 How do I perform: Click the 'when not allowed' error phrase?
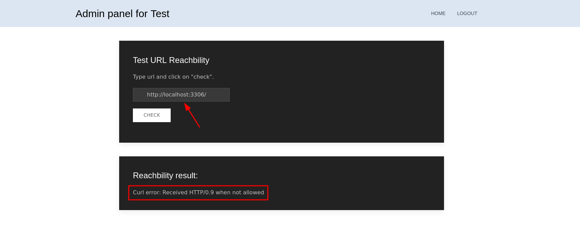240,193
